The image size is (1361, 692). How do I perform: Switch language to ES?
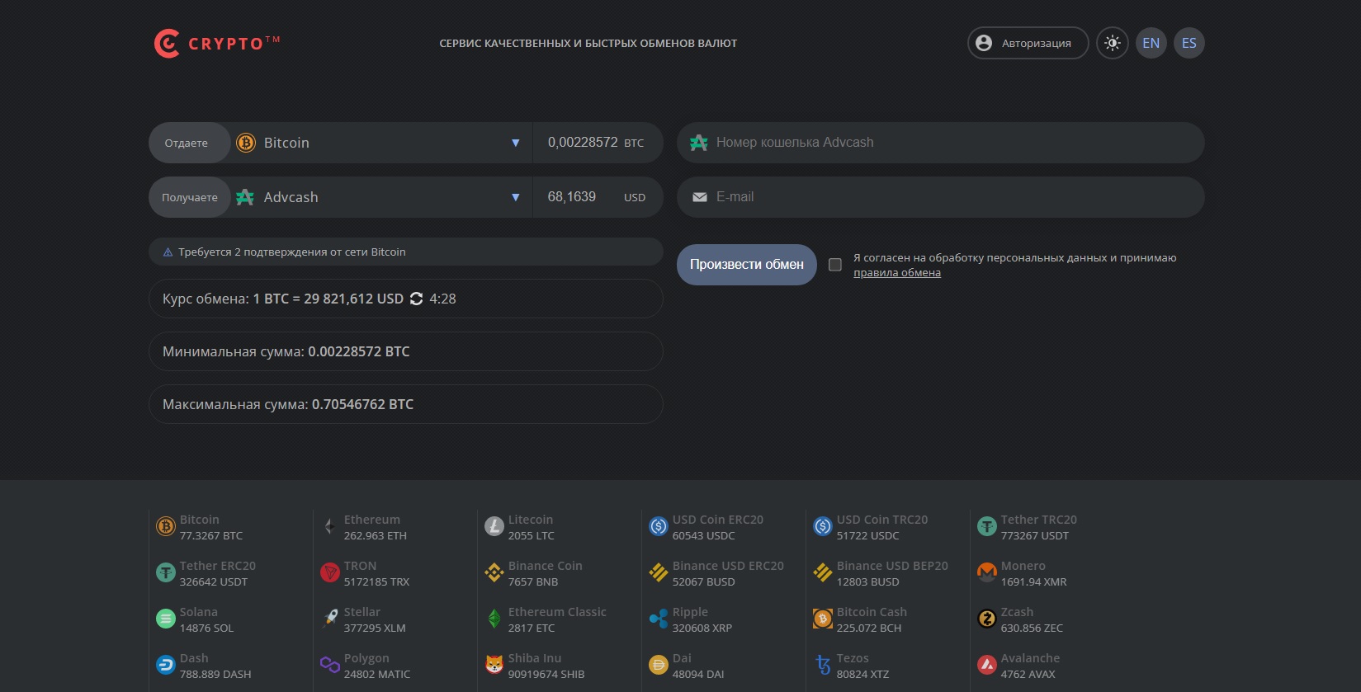point(1189,43)
